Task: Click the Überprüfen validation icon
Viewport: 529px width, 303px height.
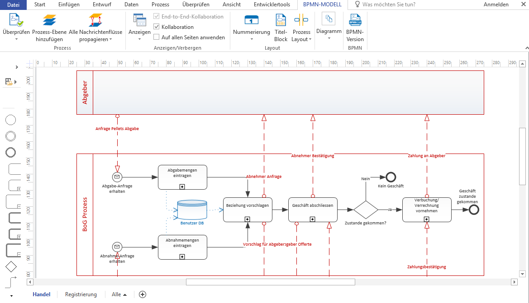Action: [16, 20]
